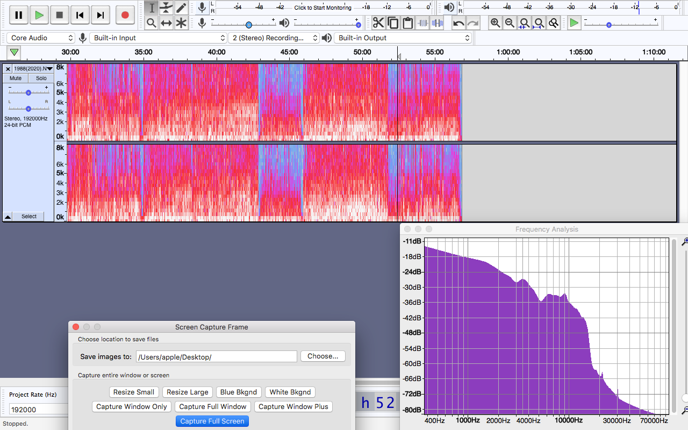
Task: Click the Save images to path field
Action: 217,357
